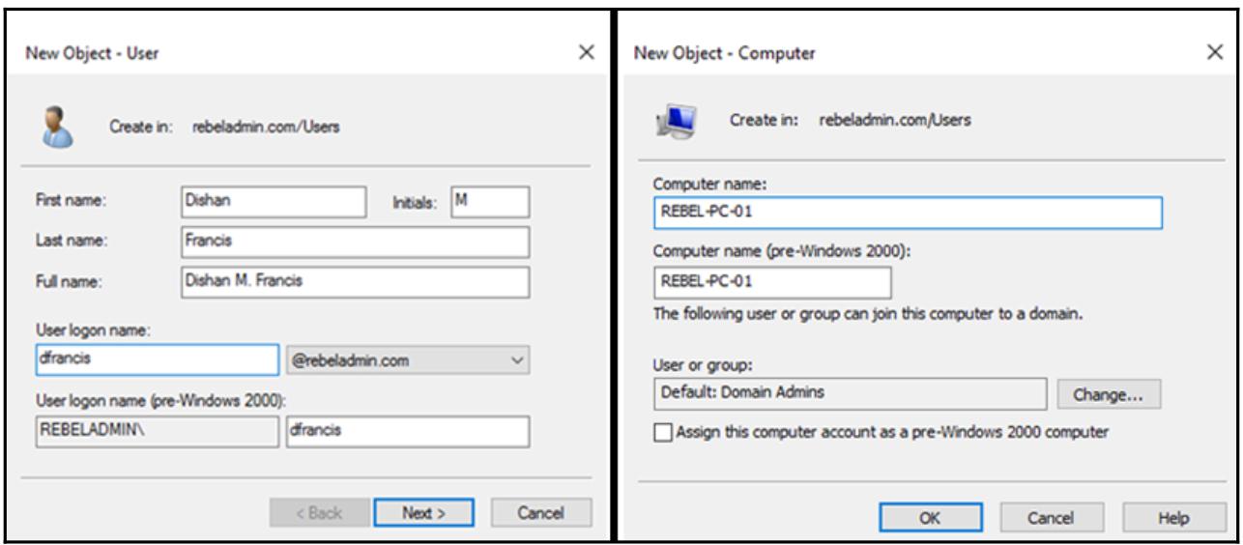Image resolution: width=1243 pixels, height=545 pixels.
Task: Close the New Object - User dialog
Action: click(585, 54)
